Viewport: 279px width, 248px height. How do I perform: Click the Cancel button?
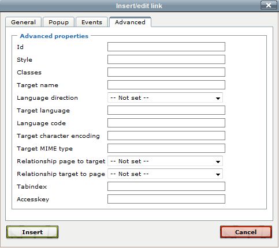[x=246, y=232]
